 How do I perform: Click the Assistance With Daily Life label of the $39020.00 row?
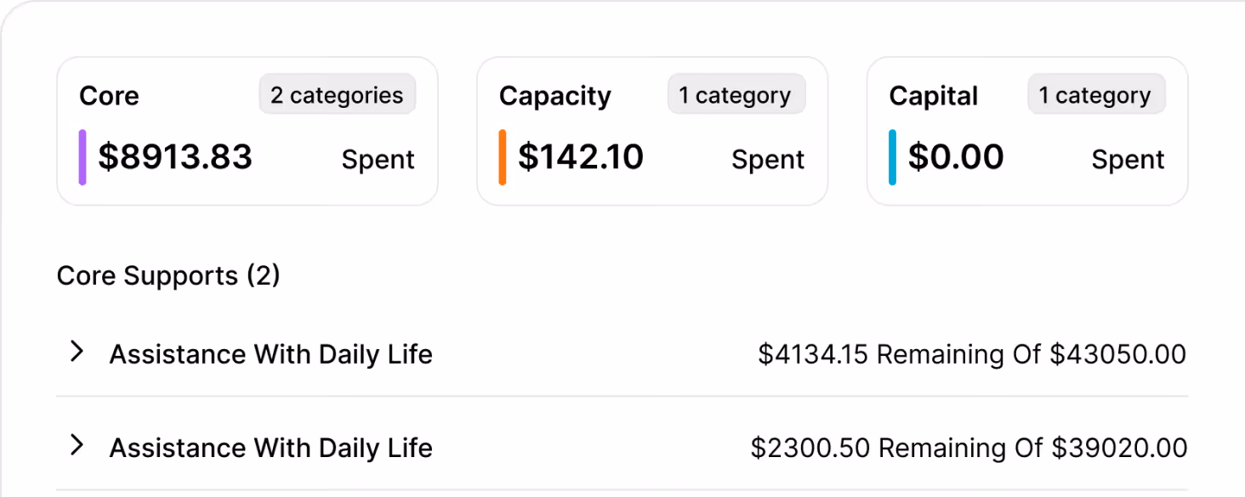point(270,448)
